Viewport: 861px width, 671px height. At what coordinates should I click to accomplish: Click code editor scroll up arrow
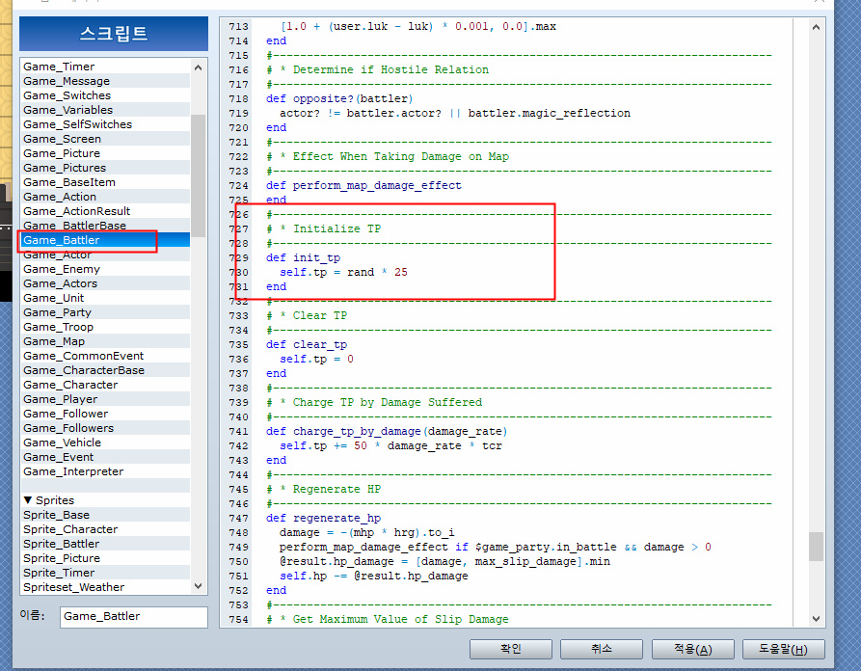[x=816, y=27]
